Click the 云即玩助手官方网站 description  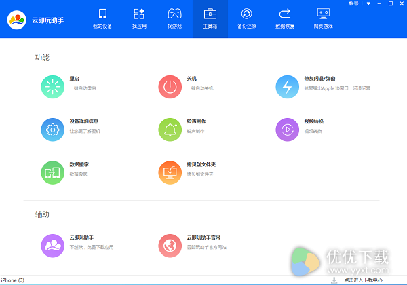point(207,247)
